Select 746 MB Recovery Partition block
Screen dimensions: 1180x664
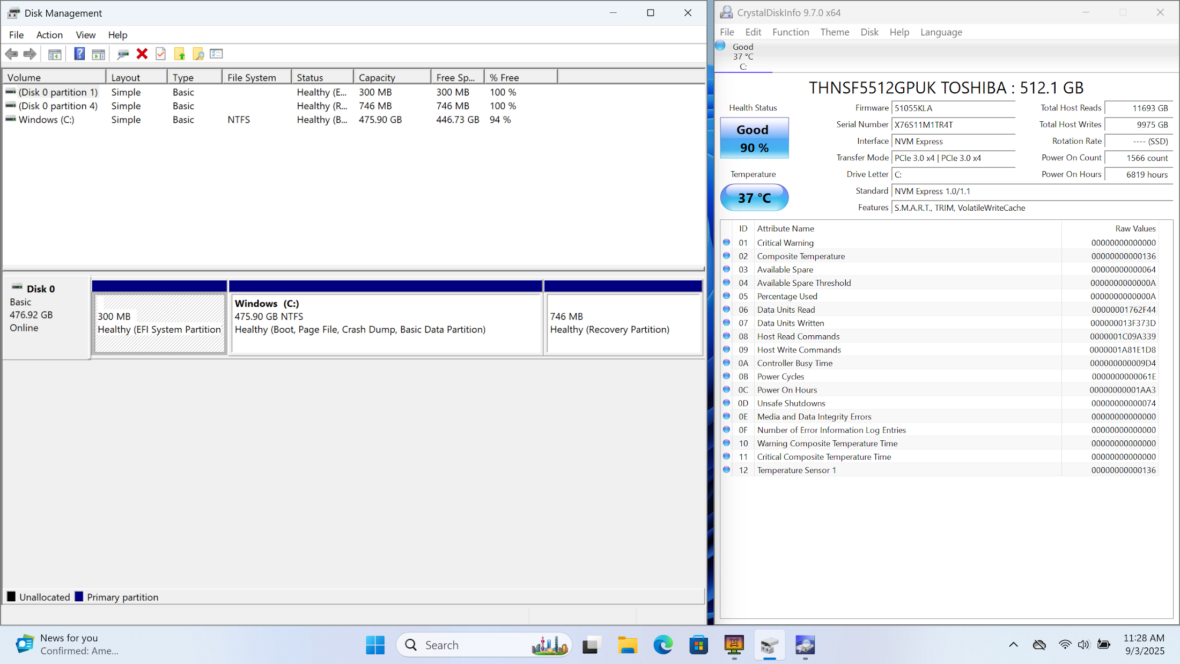tap(624, 323)
